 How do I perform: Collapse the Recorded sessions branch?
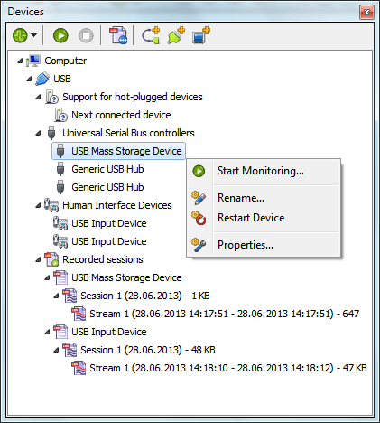click(x=38, y=259)
